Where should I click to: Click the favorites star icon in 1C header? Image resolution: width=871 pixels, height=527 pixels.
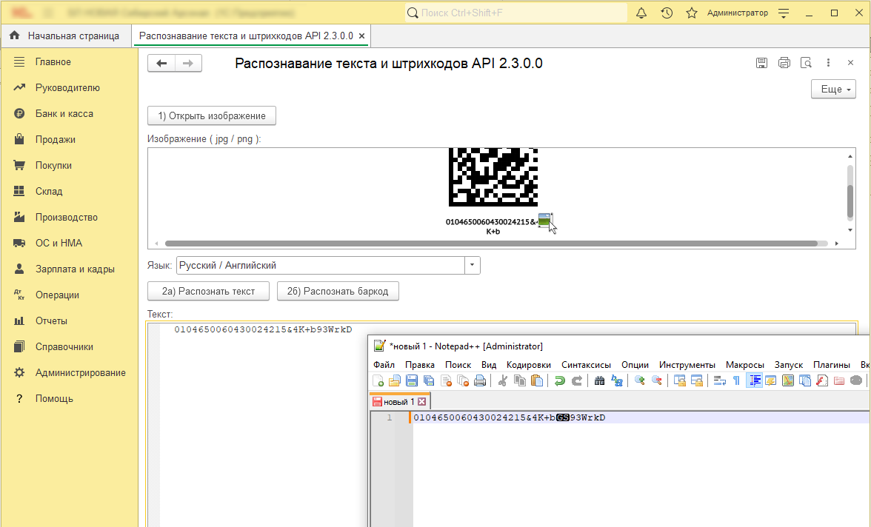(x=692, y=13)
